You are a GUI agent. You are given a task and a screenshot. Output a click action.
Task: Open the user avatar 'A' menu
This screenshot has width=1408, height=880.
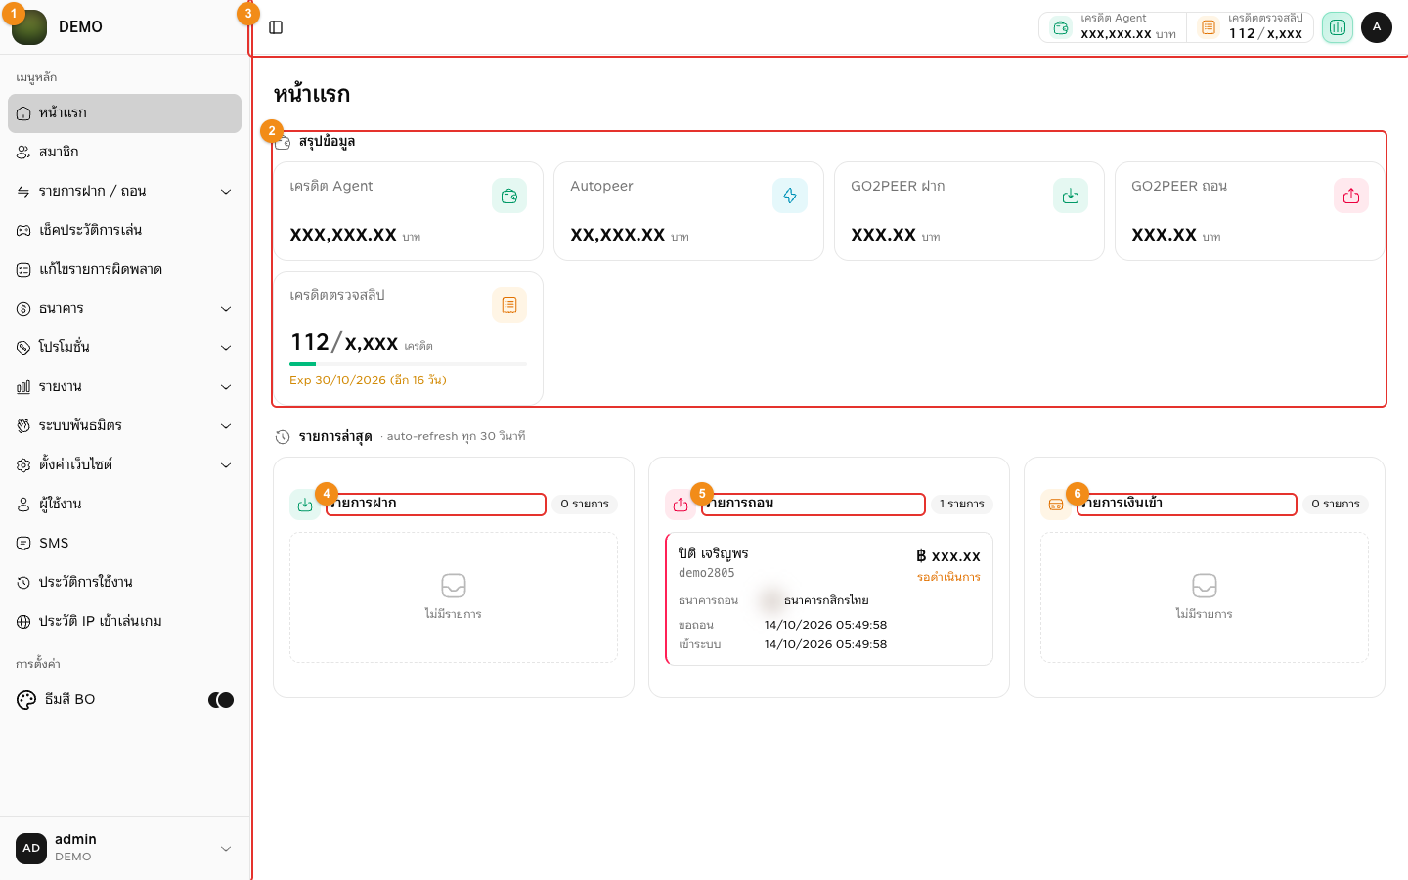click(x=1377, y=27)
